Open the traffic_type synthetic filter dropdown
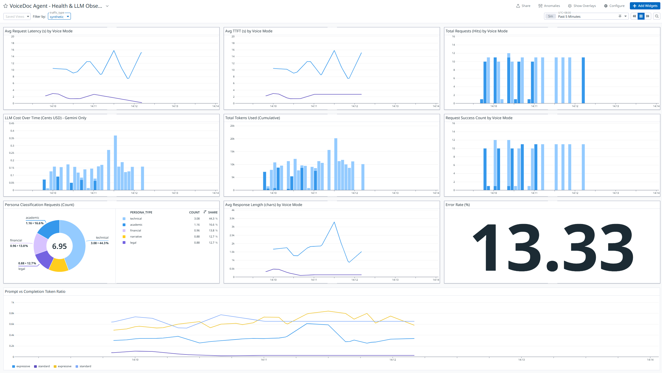 pyautogui.click(x=59, y=16)
